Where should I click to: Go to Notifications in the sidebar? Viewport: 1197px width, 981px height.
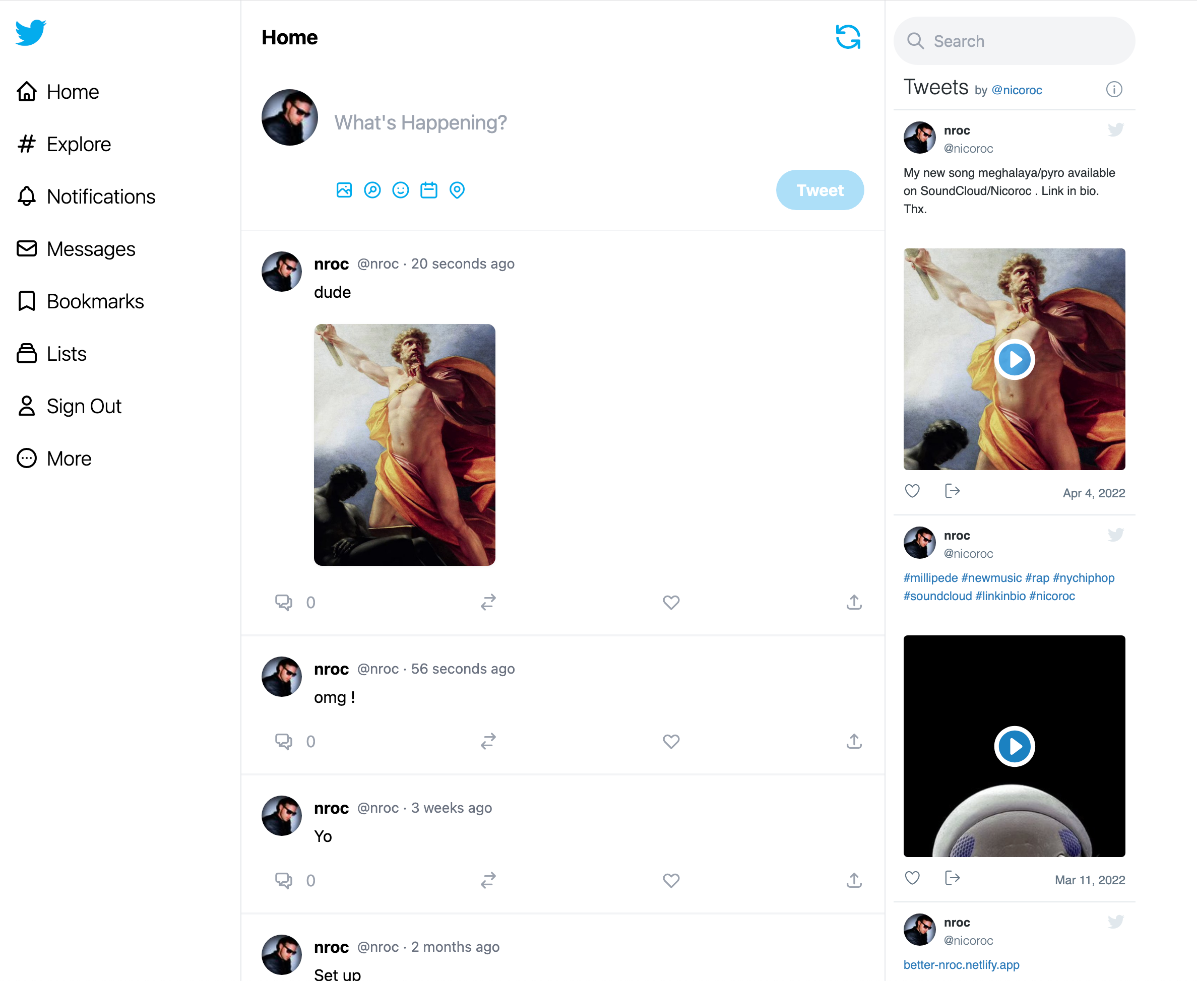86,196
